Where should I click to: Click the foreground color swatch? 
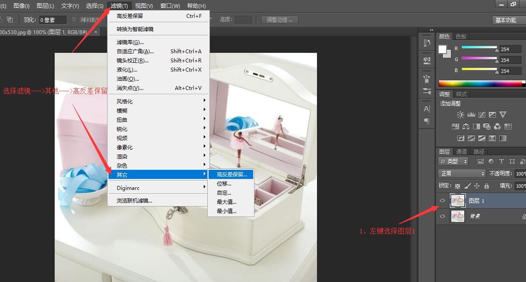[x=442, y=49]
